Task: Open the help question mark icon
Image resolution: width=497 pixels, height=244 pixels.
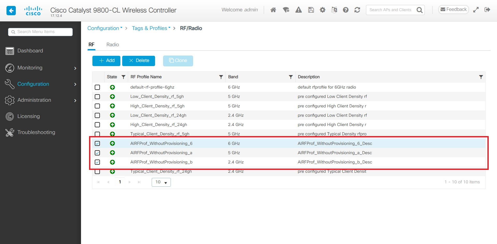Action: (346, 10)
